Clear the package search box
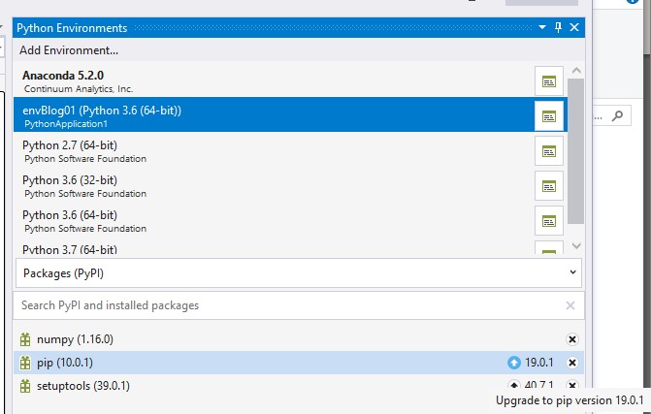The width and height of the screenshot is (651, 414). (x=570, y=305)
